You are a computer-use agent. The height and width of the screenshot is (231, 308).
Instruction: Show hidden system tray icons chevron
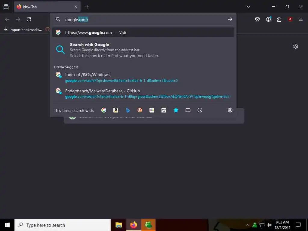click(x=248, y=225)
